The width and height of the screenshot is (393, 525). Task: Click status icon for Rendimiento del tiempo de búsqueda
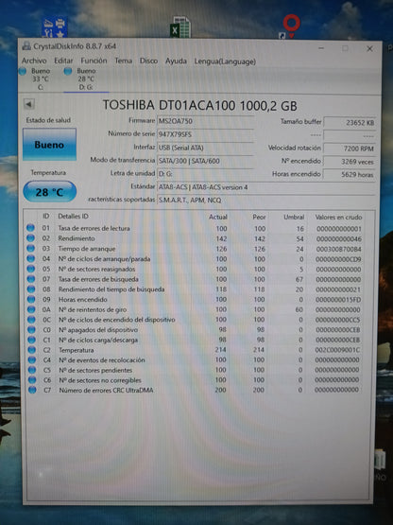pos(31,289)
